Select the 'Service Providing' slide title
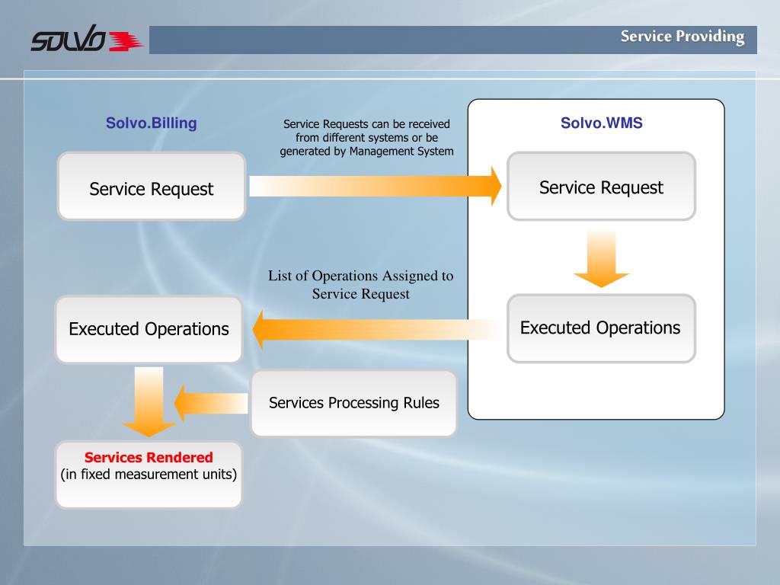780x585 pixels. [x=682, y=37]
